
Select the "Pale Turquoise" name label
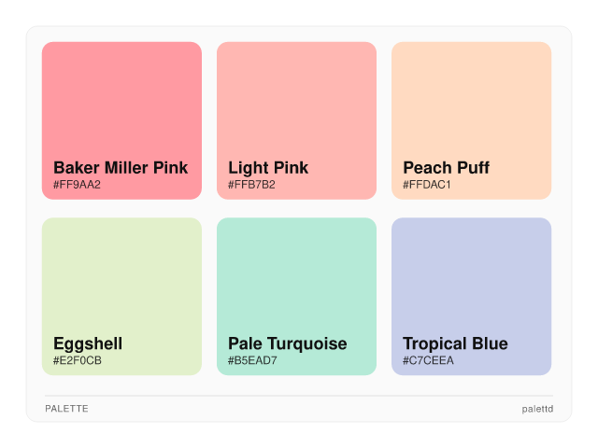(x=288, y=343)
